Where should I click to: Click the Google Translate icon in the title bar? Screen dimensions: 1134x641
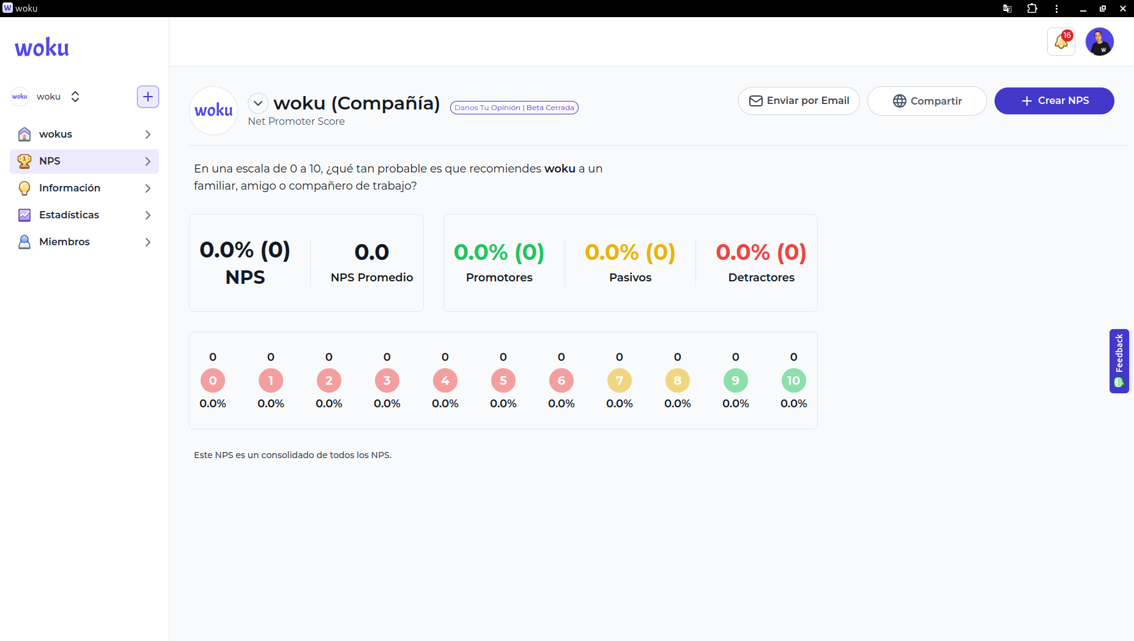[x=1006, y=9]
